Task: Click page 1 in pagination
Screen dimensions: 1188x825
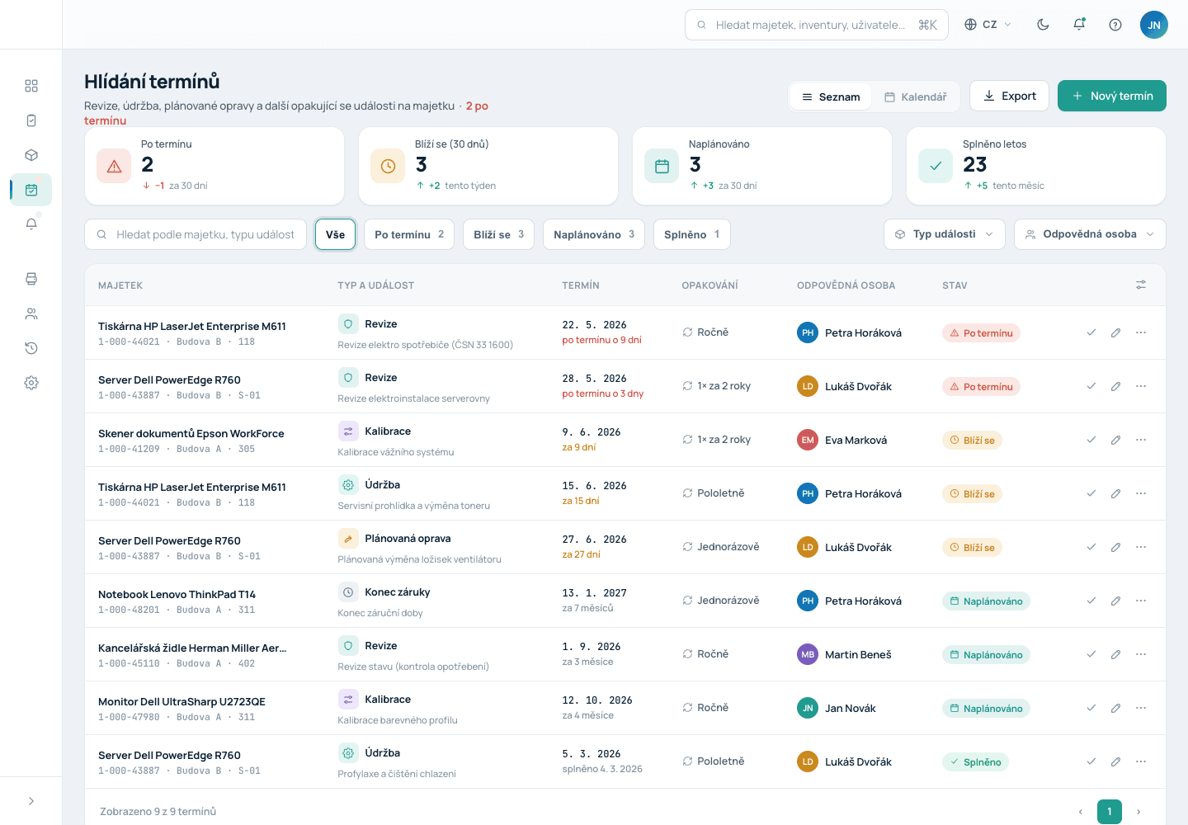Action: pyautogui.click(x=1110, y=812)
